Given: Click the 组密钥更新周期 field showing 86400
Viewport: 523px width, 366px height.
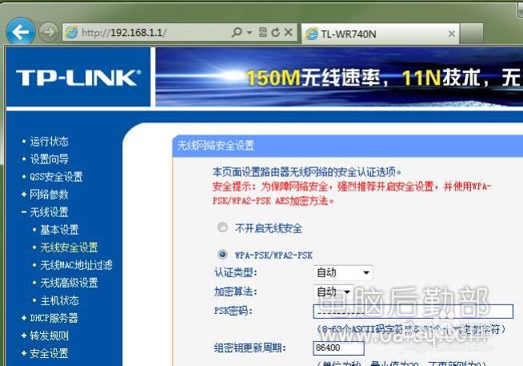Looking at the screenshot, I should point(338,348).
